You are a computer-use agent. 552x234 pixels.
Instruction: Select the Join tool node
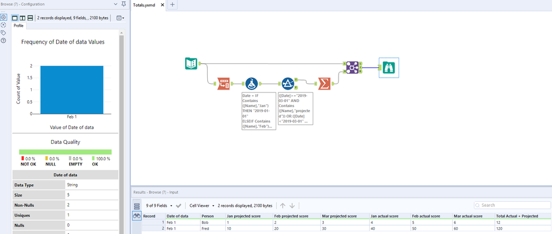pos(352,67)
